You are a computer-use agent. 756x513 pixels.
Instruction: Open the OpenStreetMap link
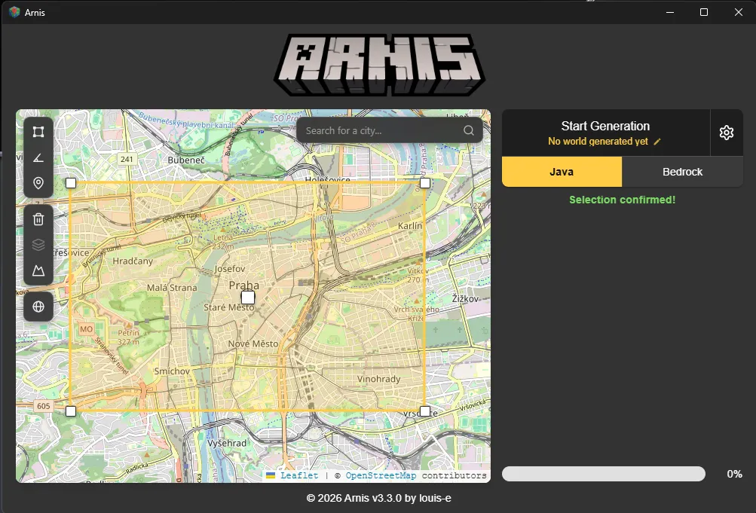point(381,475)
